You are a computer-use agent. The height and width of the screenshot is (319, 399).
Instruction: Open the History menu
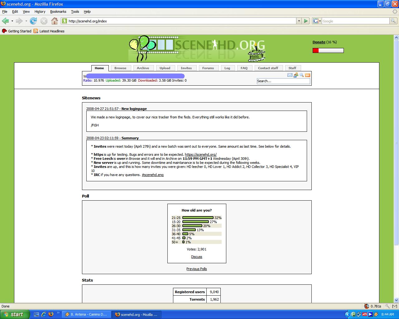coord(40,12)
